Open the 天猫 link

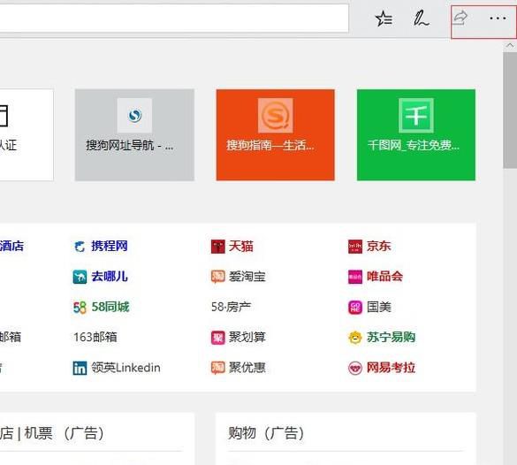(241, 246)
